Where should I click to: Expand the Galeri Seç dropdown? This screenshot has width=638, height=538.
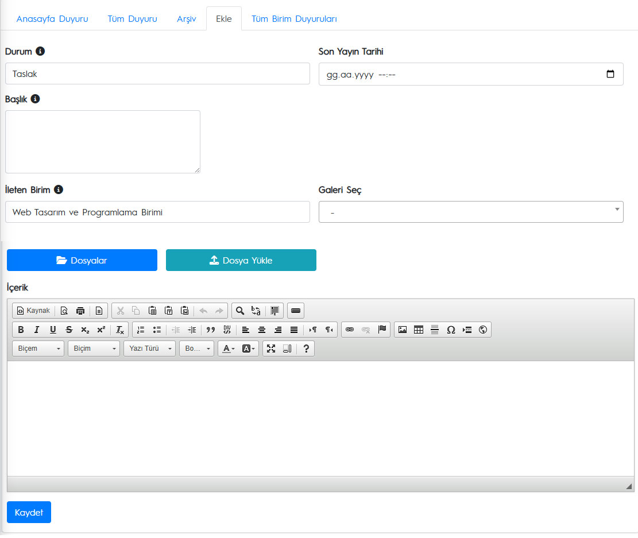click(471, 212)
